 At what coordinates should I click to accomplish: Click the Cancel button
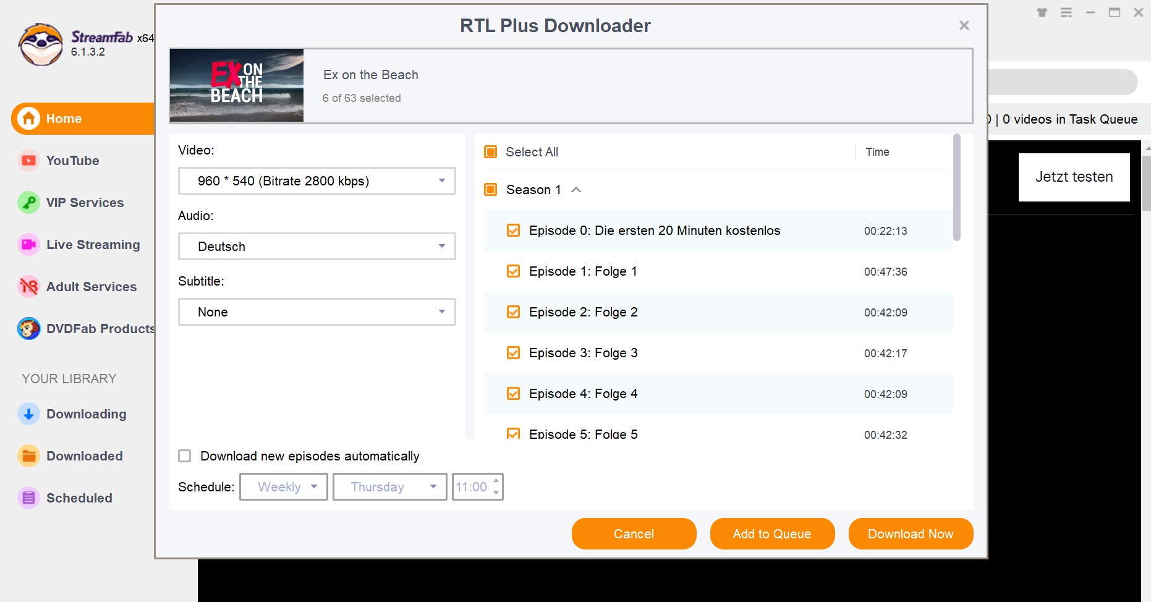634,534
